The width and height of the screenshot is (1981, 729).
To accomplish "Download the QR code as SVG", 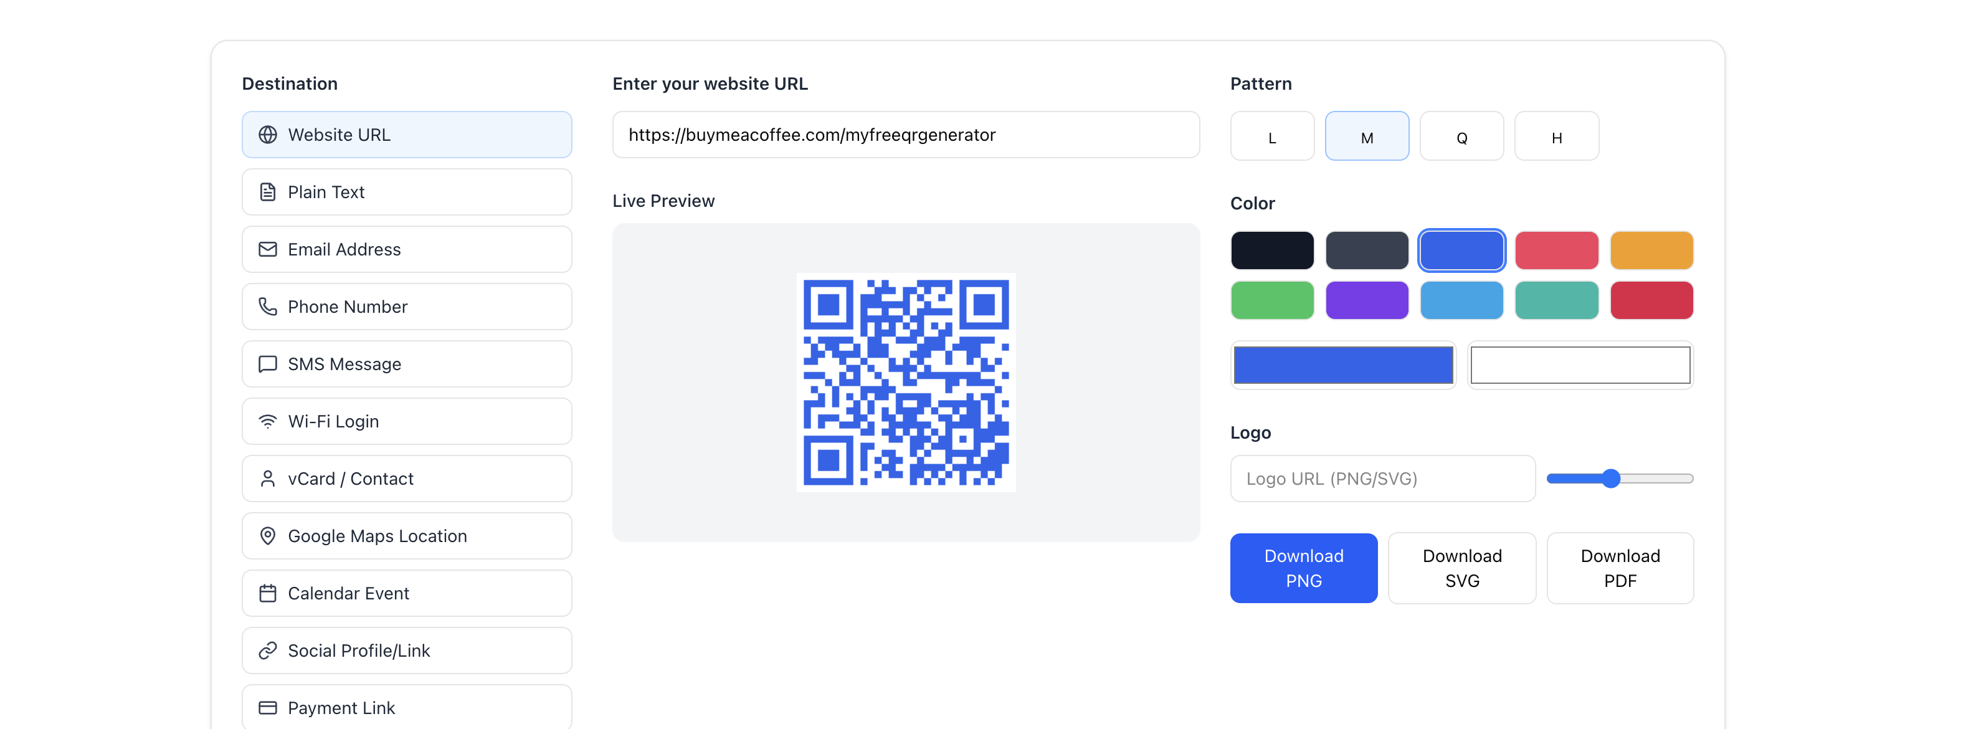I will point(1462,568).
